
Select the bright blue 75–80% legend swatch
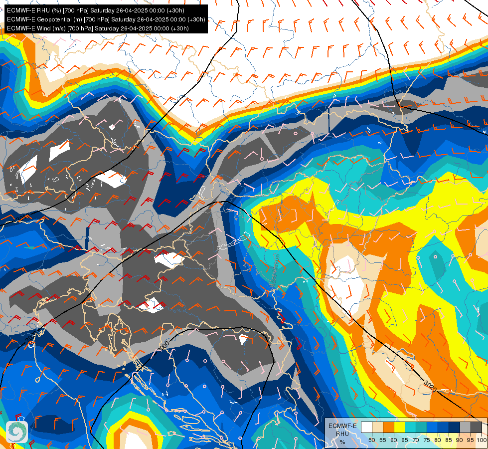point(432,427)
